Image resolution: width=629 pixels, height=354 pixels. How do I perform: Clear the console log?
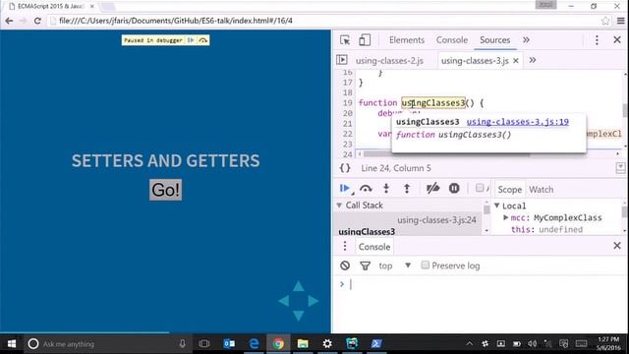click(345, 265)
